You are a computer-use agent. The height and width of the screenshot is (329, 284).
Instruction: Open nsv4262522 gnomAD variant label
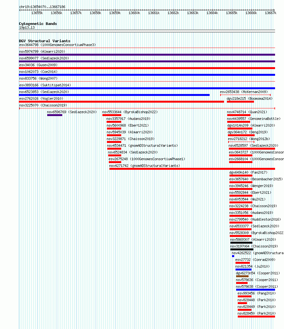(x=258, y=253)
